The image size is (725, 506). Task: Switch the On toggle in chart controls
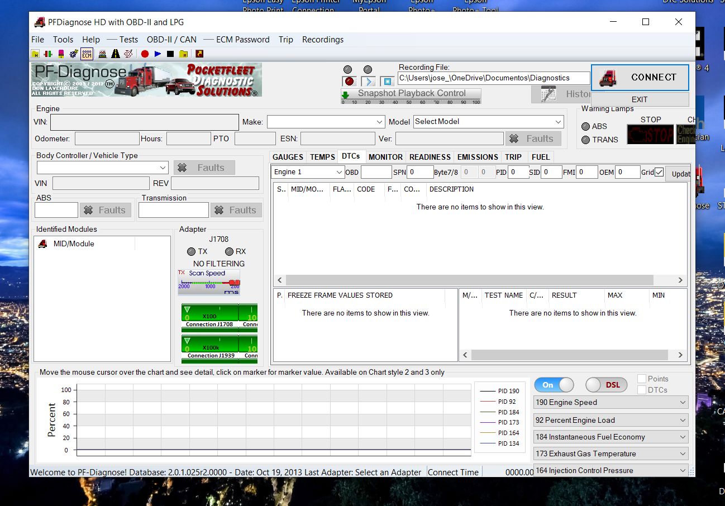(x=554, y=385)
